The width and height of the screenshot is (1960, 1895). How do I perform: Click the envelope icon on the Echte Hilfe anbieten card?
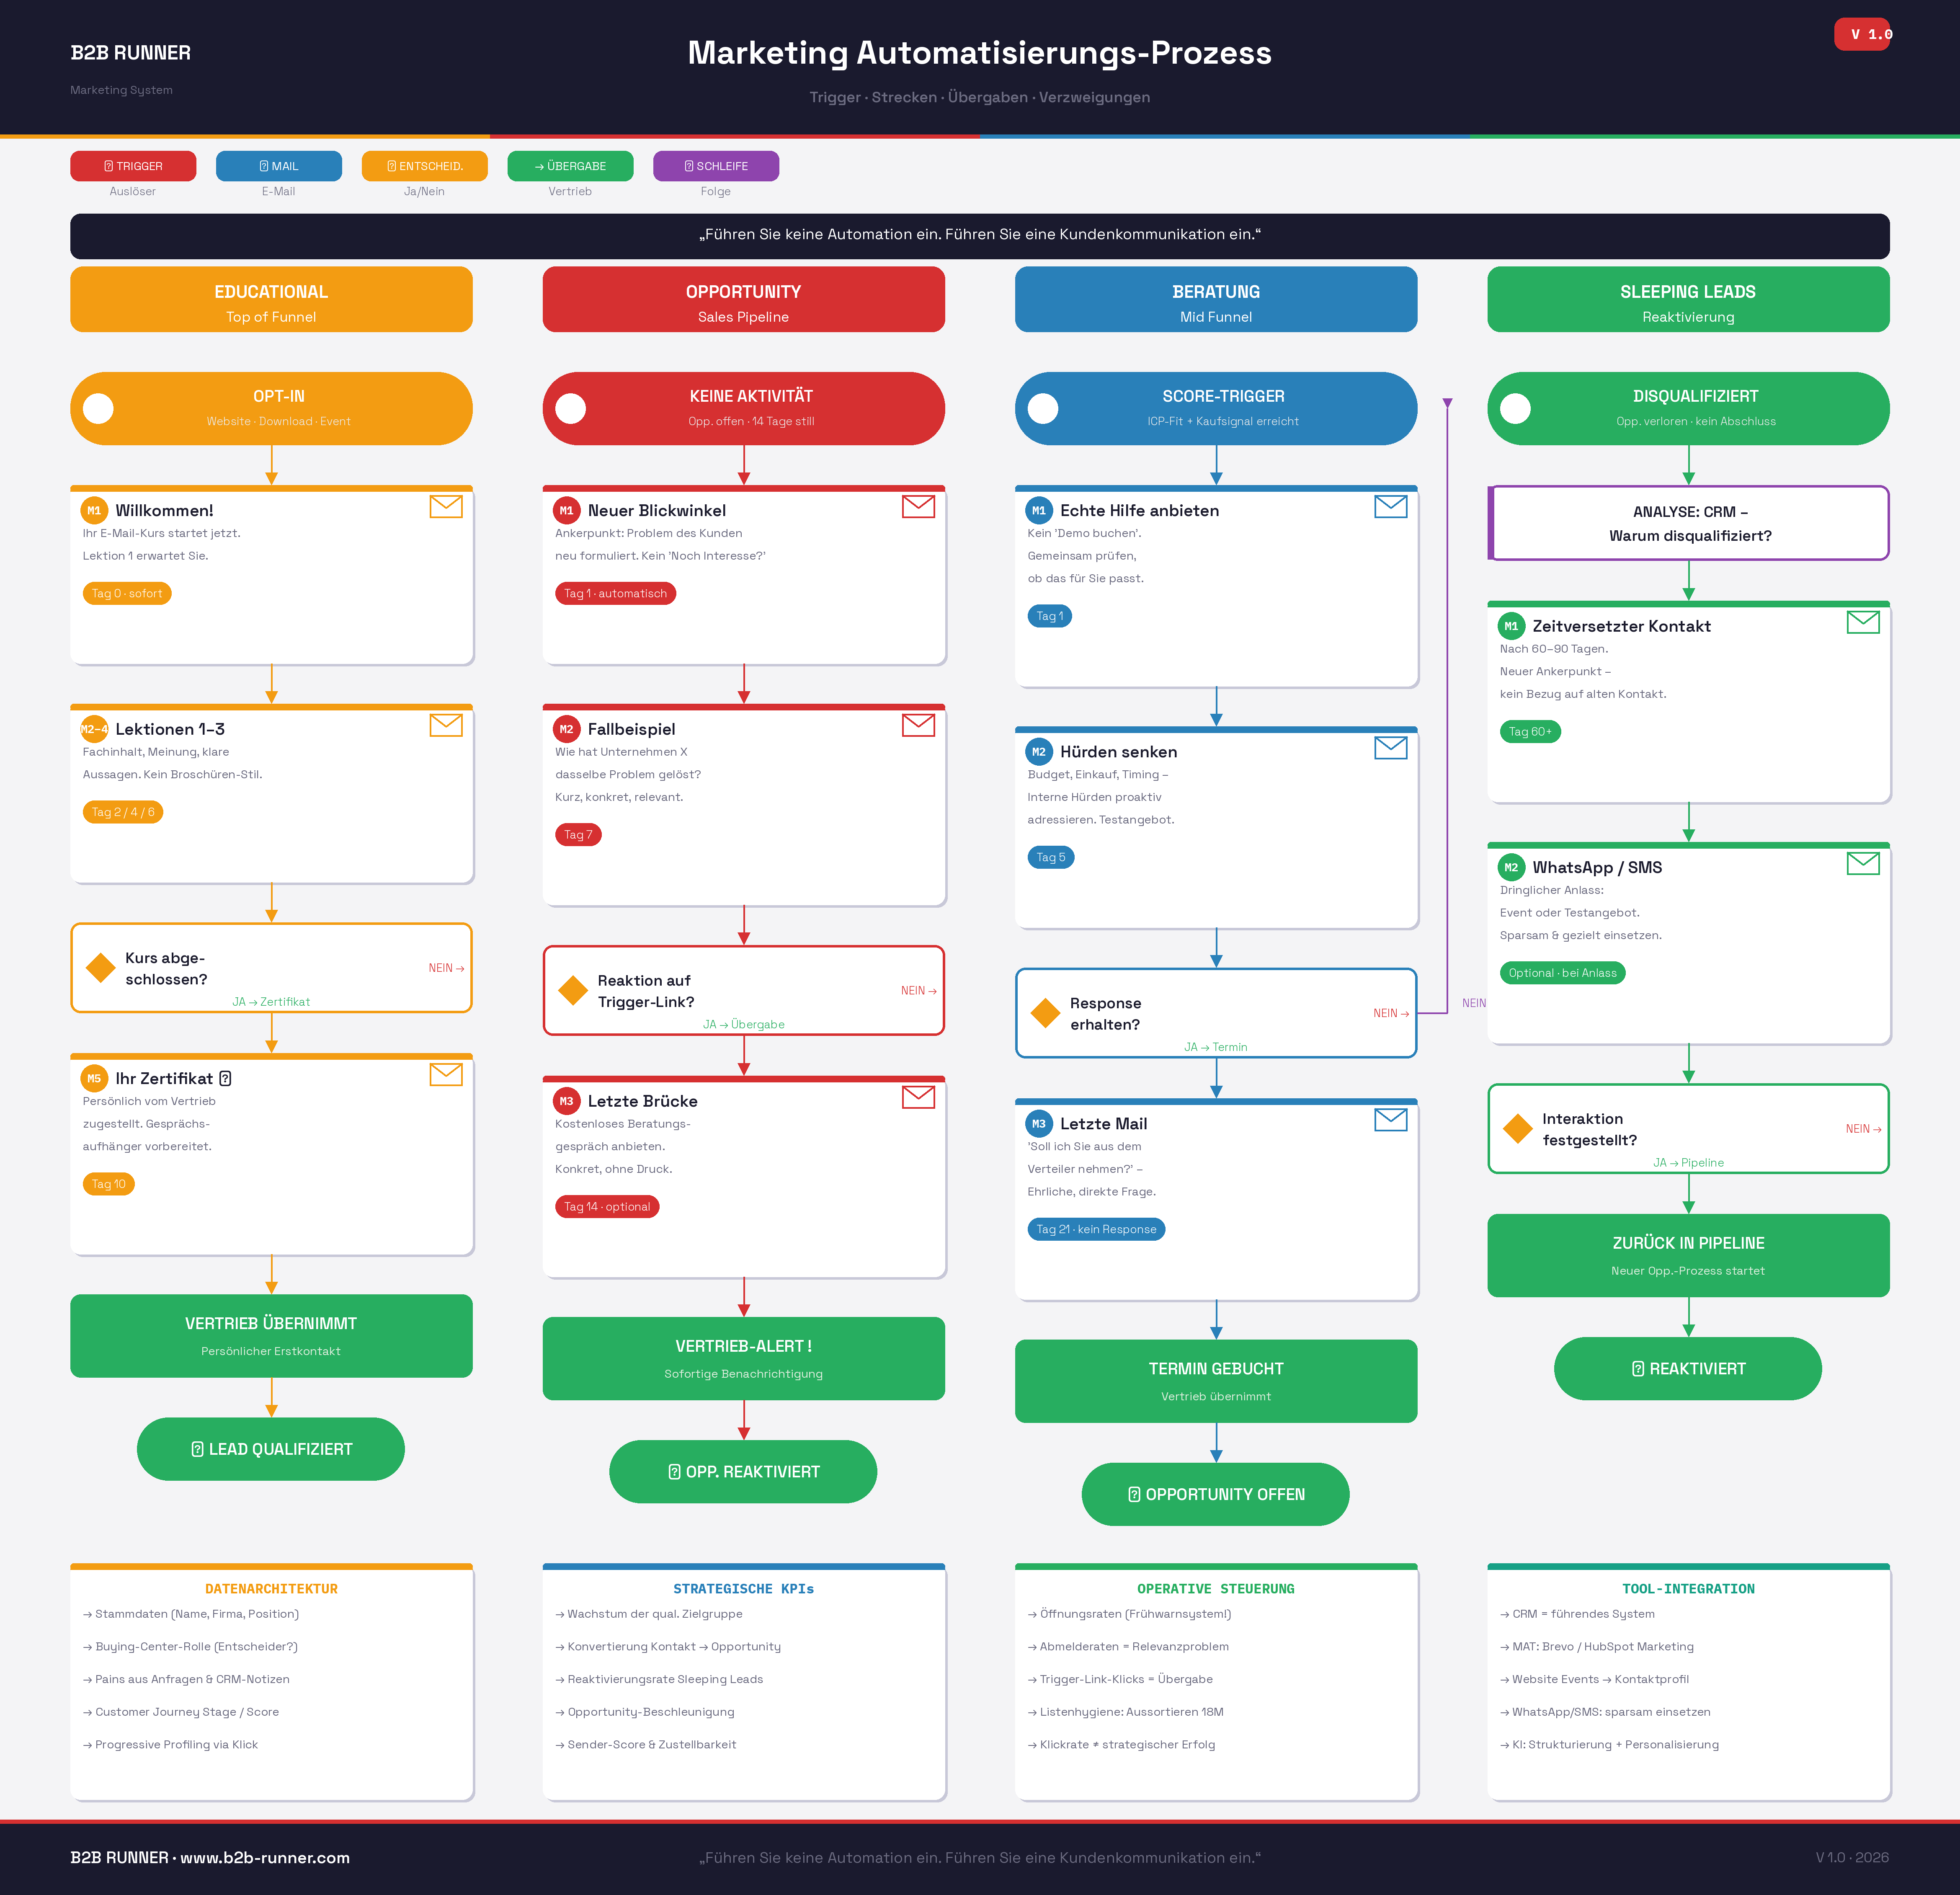[x=1391, y=507]
